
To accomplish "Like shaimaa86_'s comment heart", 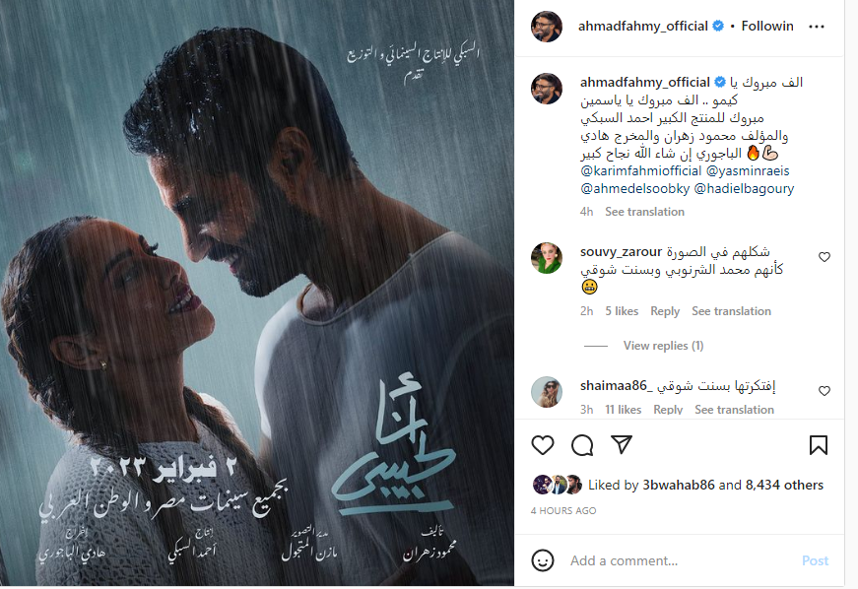I will tap(825, 391).
